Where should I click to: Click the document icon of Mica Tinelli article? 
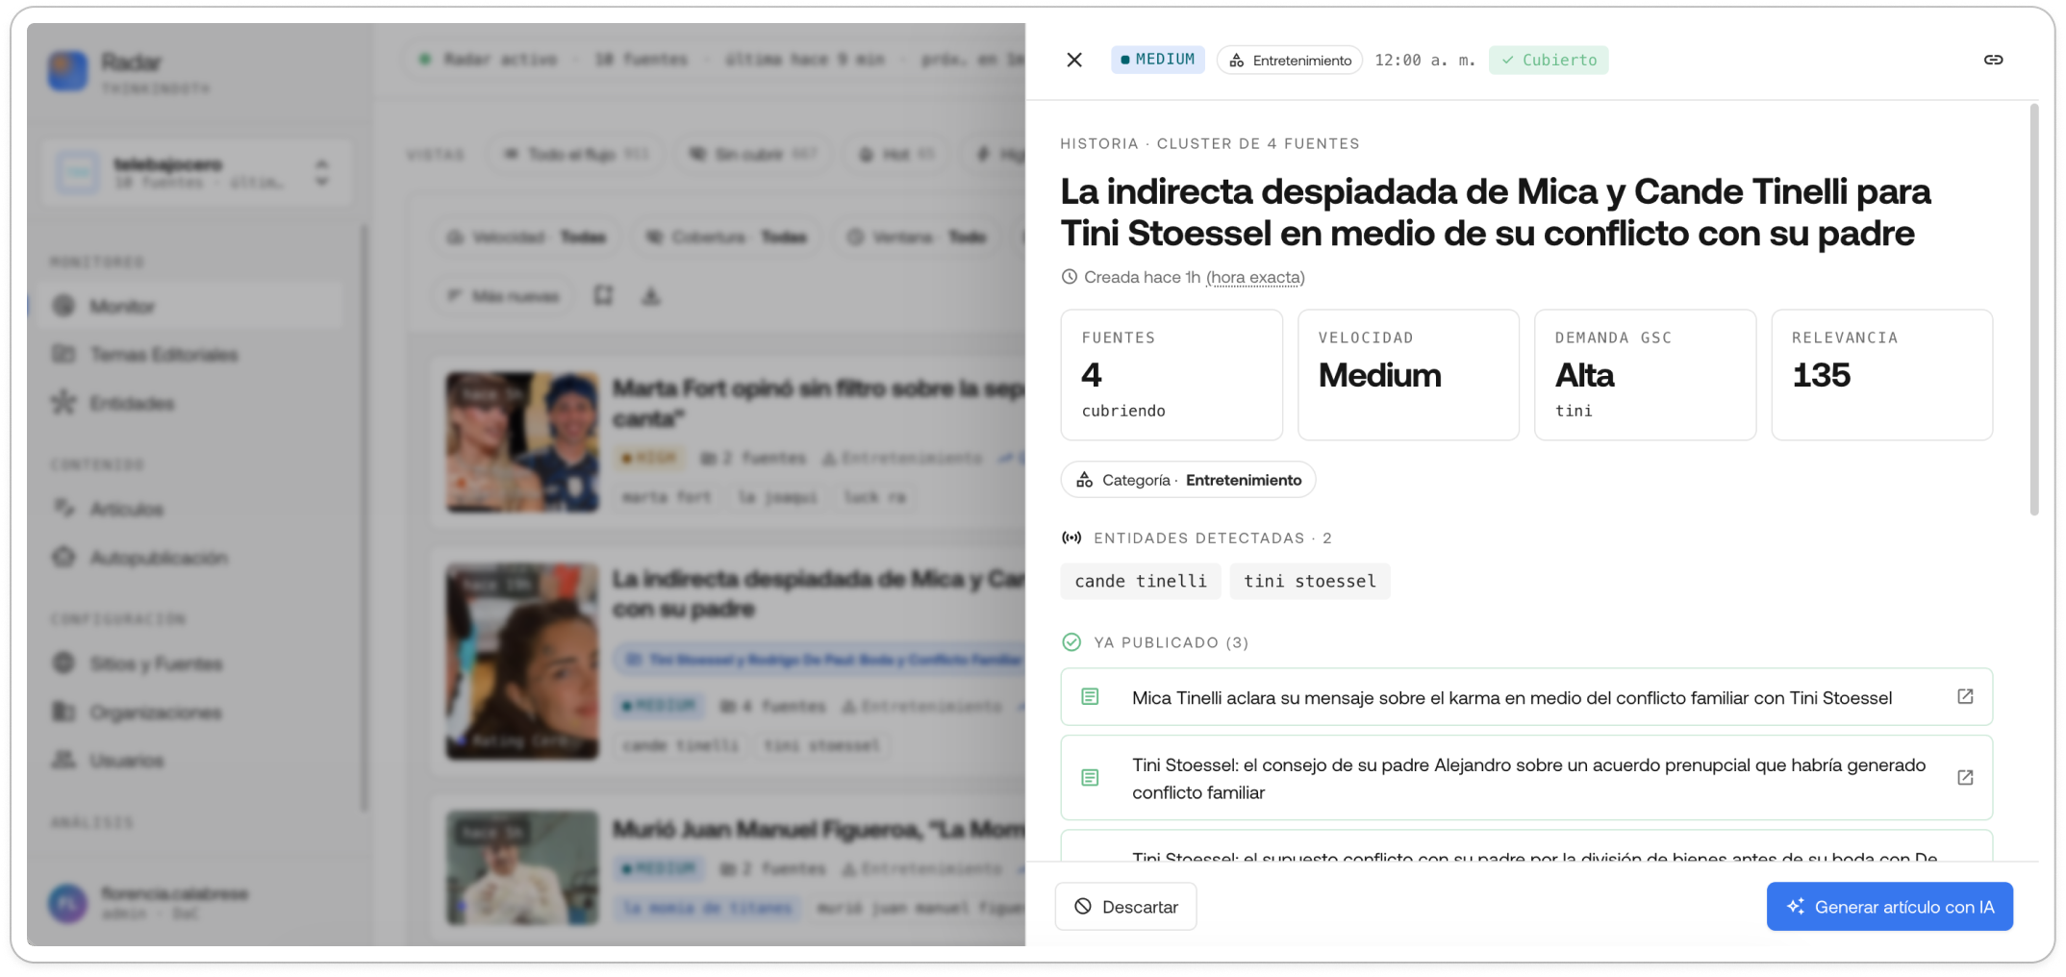1090,696
